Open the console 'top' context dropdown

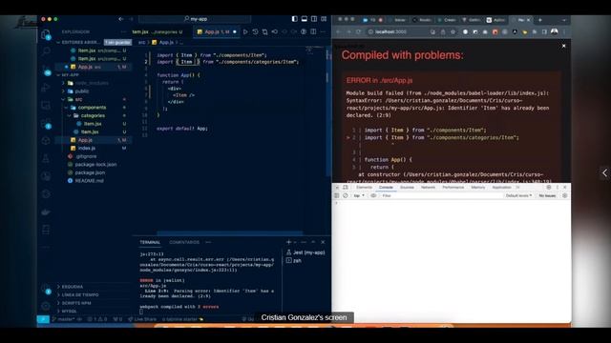click(x=359, y=195)
